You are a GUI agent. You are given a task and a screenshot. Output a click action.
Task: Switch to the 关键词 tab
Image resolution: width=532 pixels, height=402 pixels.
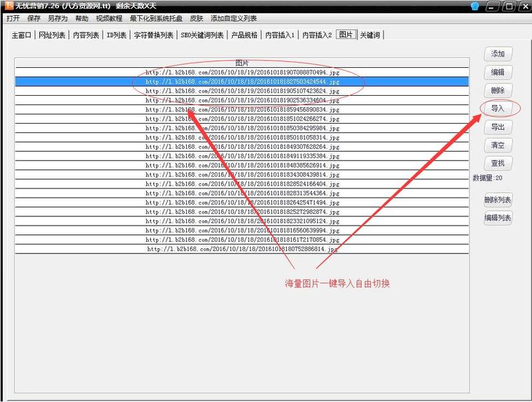(x=370, y=35)
